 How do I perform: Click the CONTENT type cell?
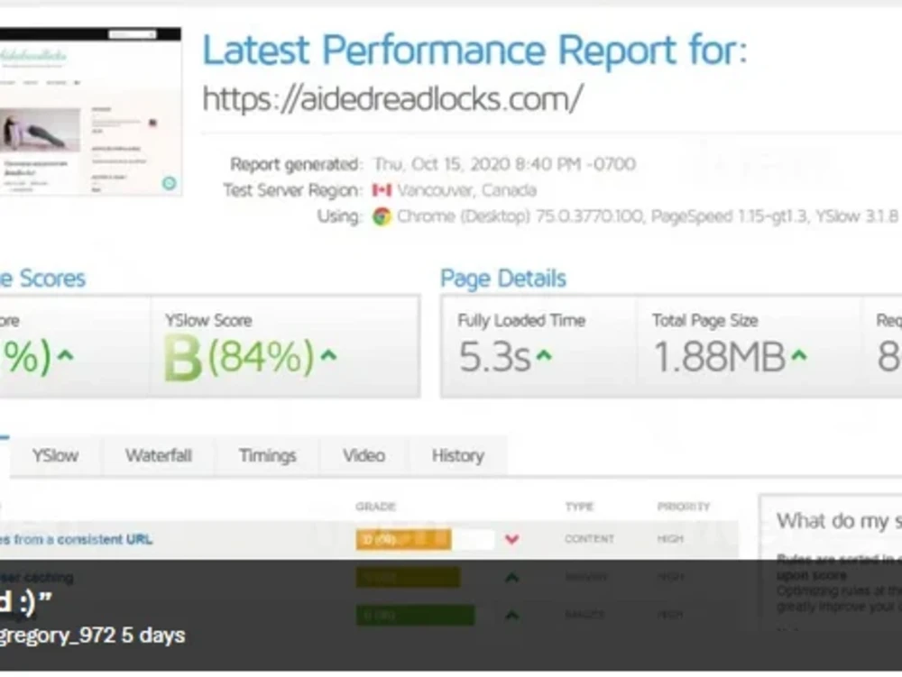589,538
